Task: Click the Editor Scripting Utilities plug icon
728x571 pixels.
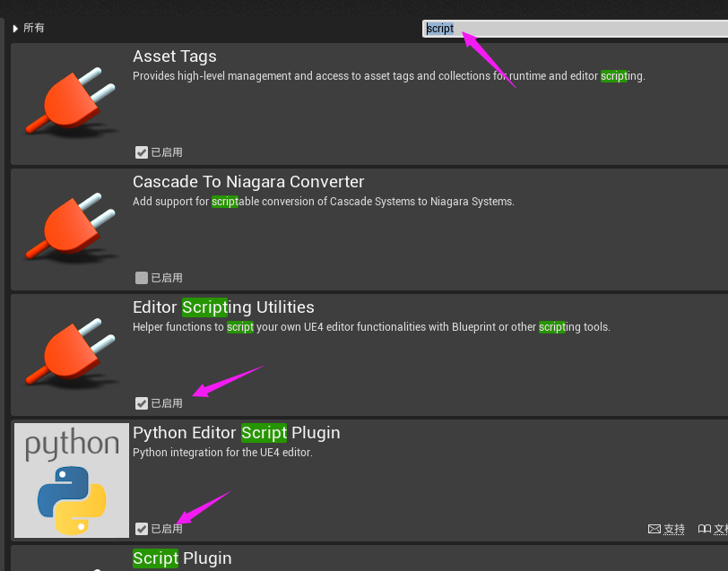Action: point(72,352)
